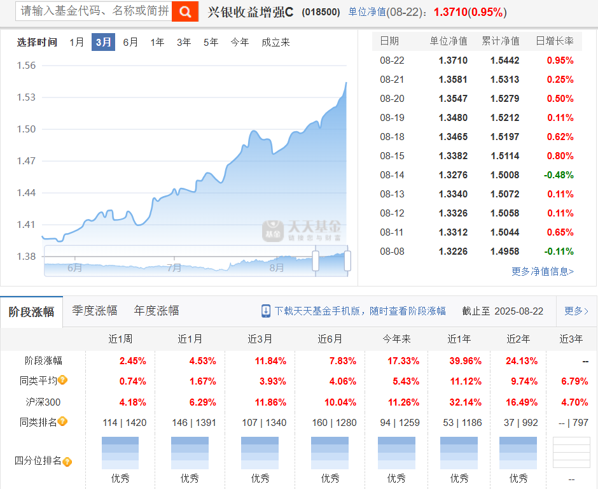598x489 pixels.
Task: Switch to the 阶段涨幅 tab
Action: (x=32, y=312)
